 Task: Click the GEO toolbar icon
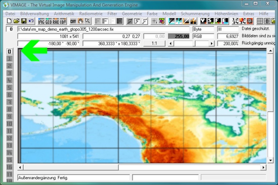tap(49, 21)
